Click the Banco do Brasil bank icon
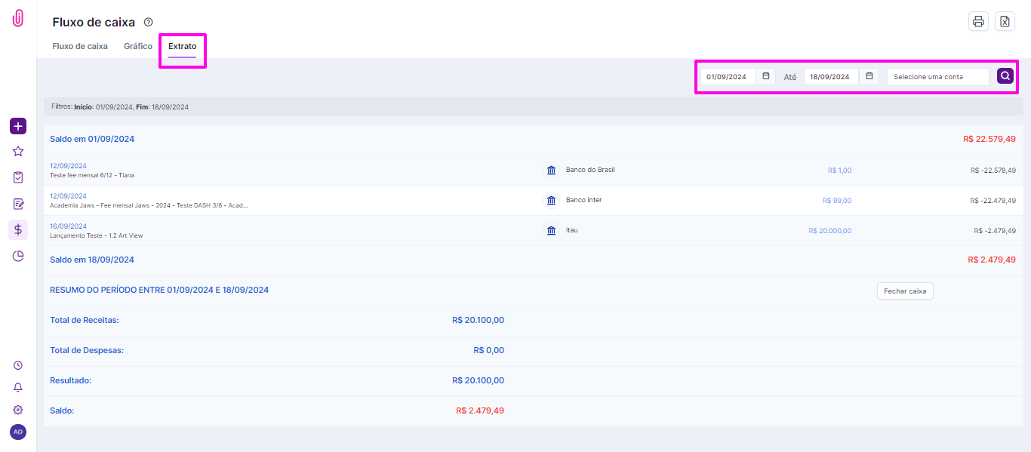Viewport: 1031px width, 452px height. pos(551,171)
